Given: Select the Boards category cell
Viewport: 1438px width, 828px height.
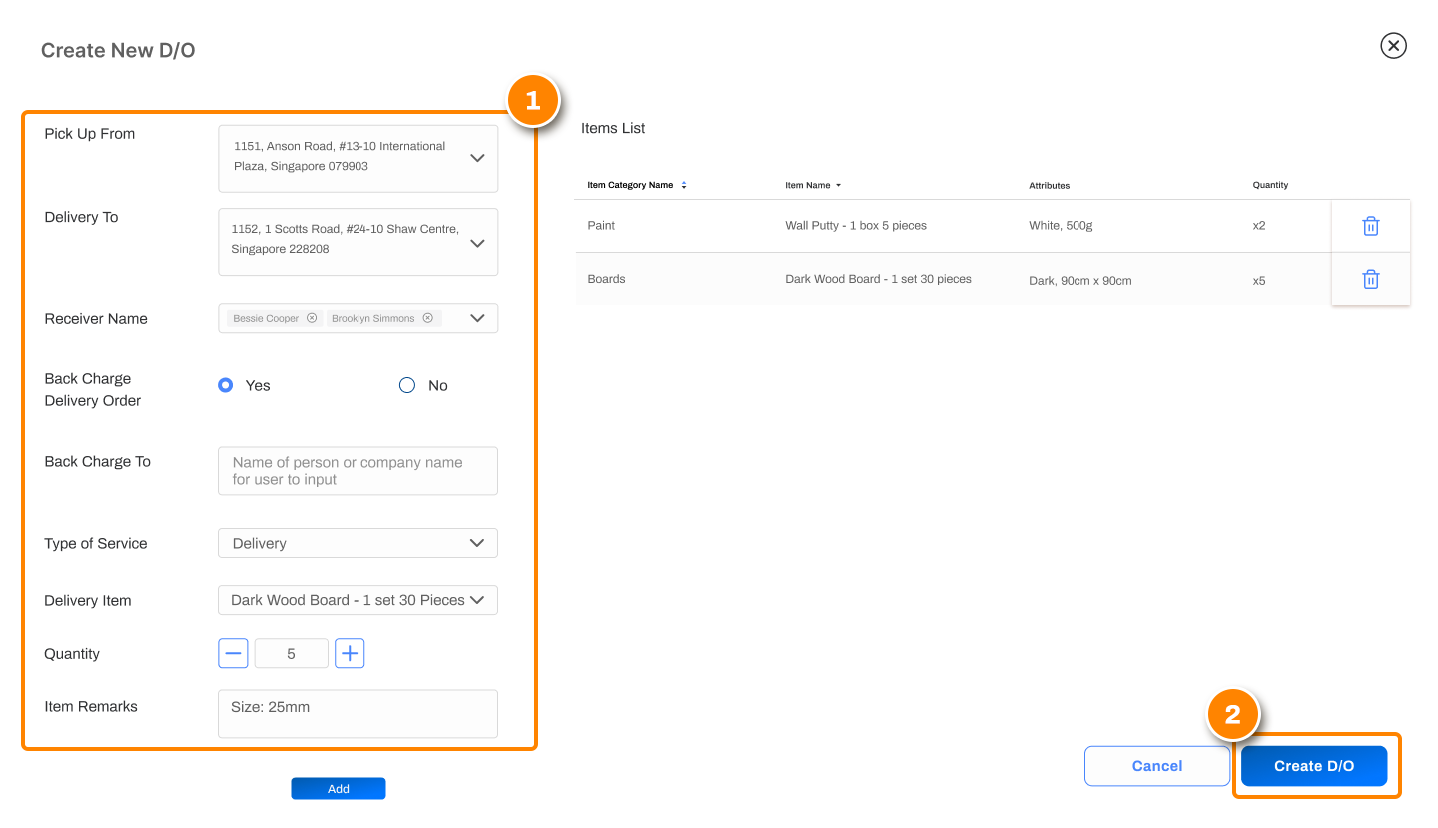Looking at the screenshot, I should pos(606,279).
